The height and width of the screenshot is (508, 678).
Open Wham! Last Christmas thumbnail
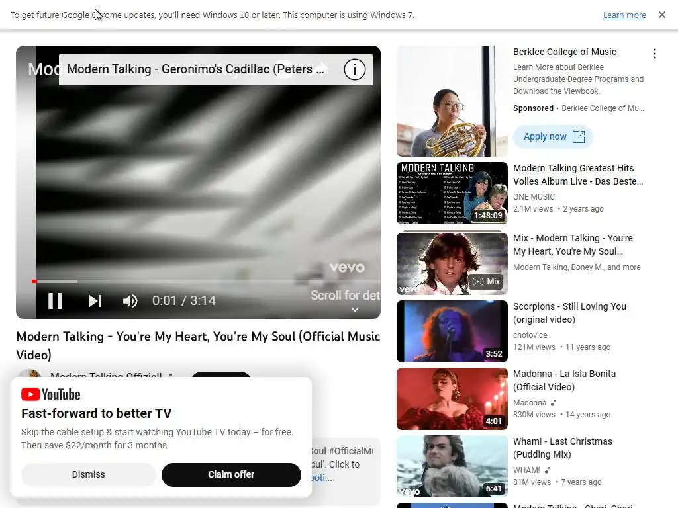tap(452, 466)
